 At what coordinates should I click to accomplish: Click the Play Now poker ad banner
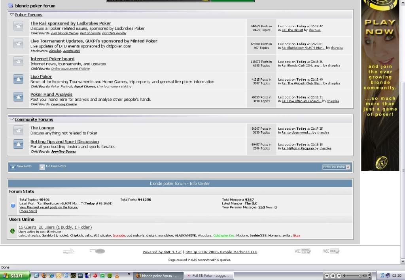(x=380, y=85)
